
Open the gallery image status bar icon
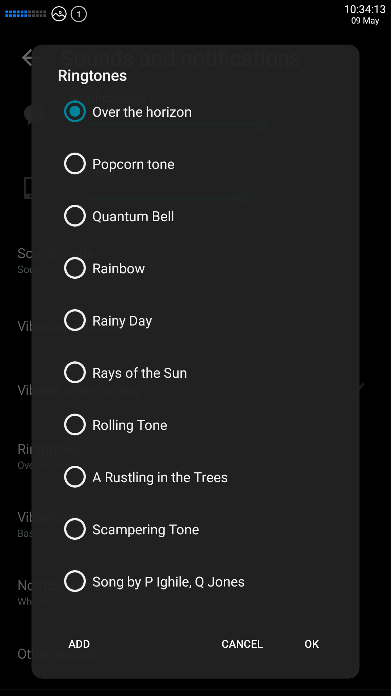click(x=59, y=14)
